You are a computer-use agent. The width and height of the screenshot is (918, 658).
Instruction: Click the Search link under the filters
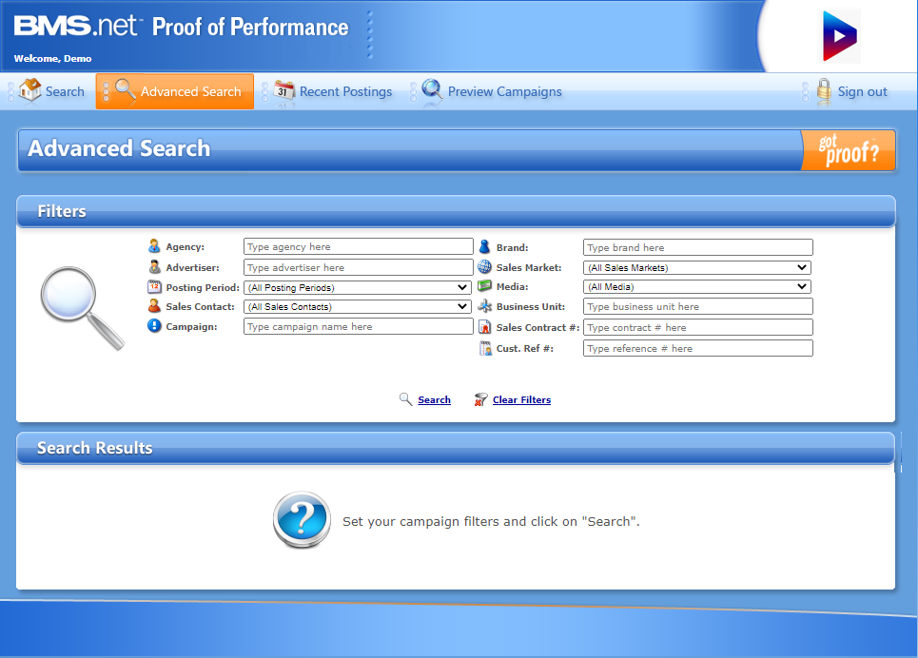[x=434, y=400]
